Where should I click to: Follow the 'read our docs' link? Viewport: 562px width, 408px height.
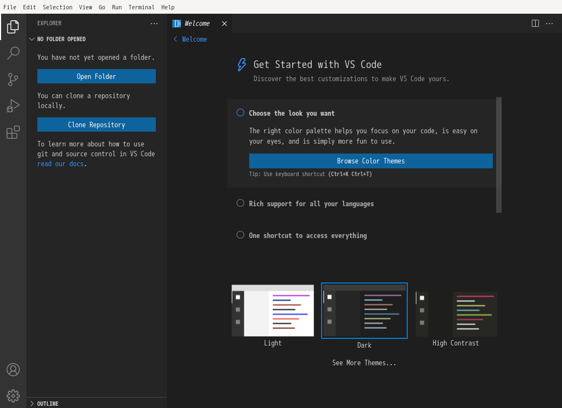[60, 164]
